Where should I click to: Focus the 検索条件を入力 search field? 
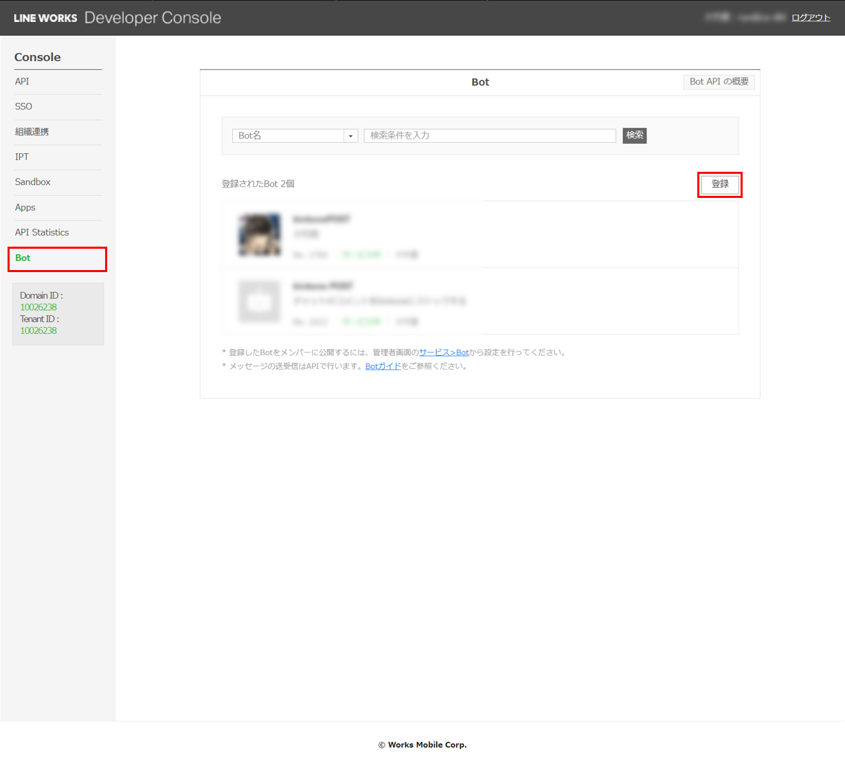click(x=489, y=136)
